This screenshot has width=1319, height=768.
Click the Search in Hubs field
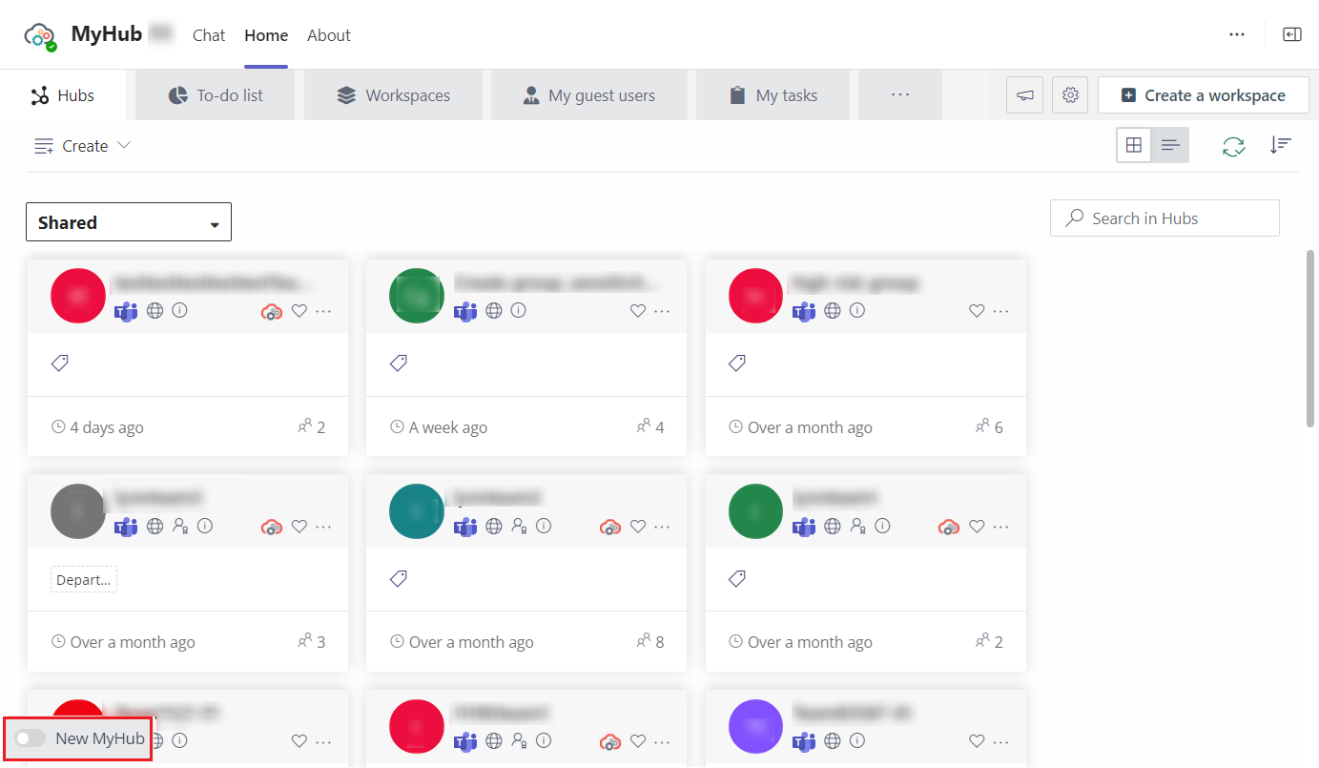point(1164,218)
